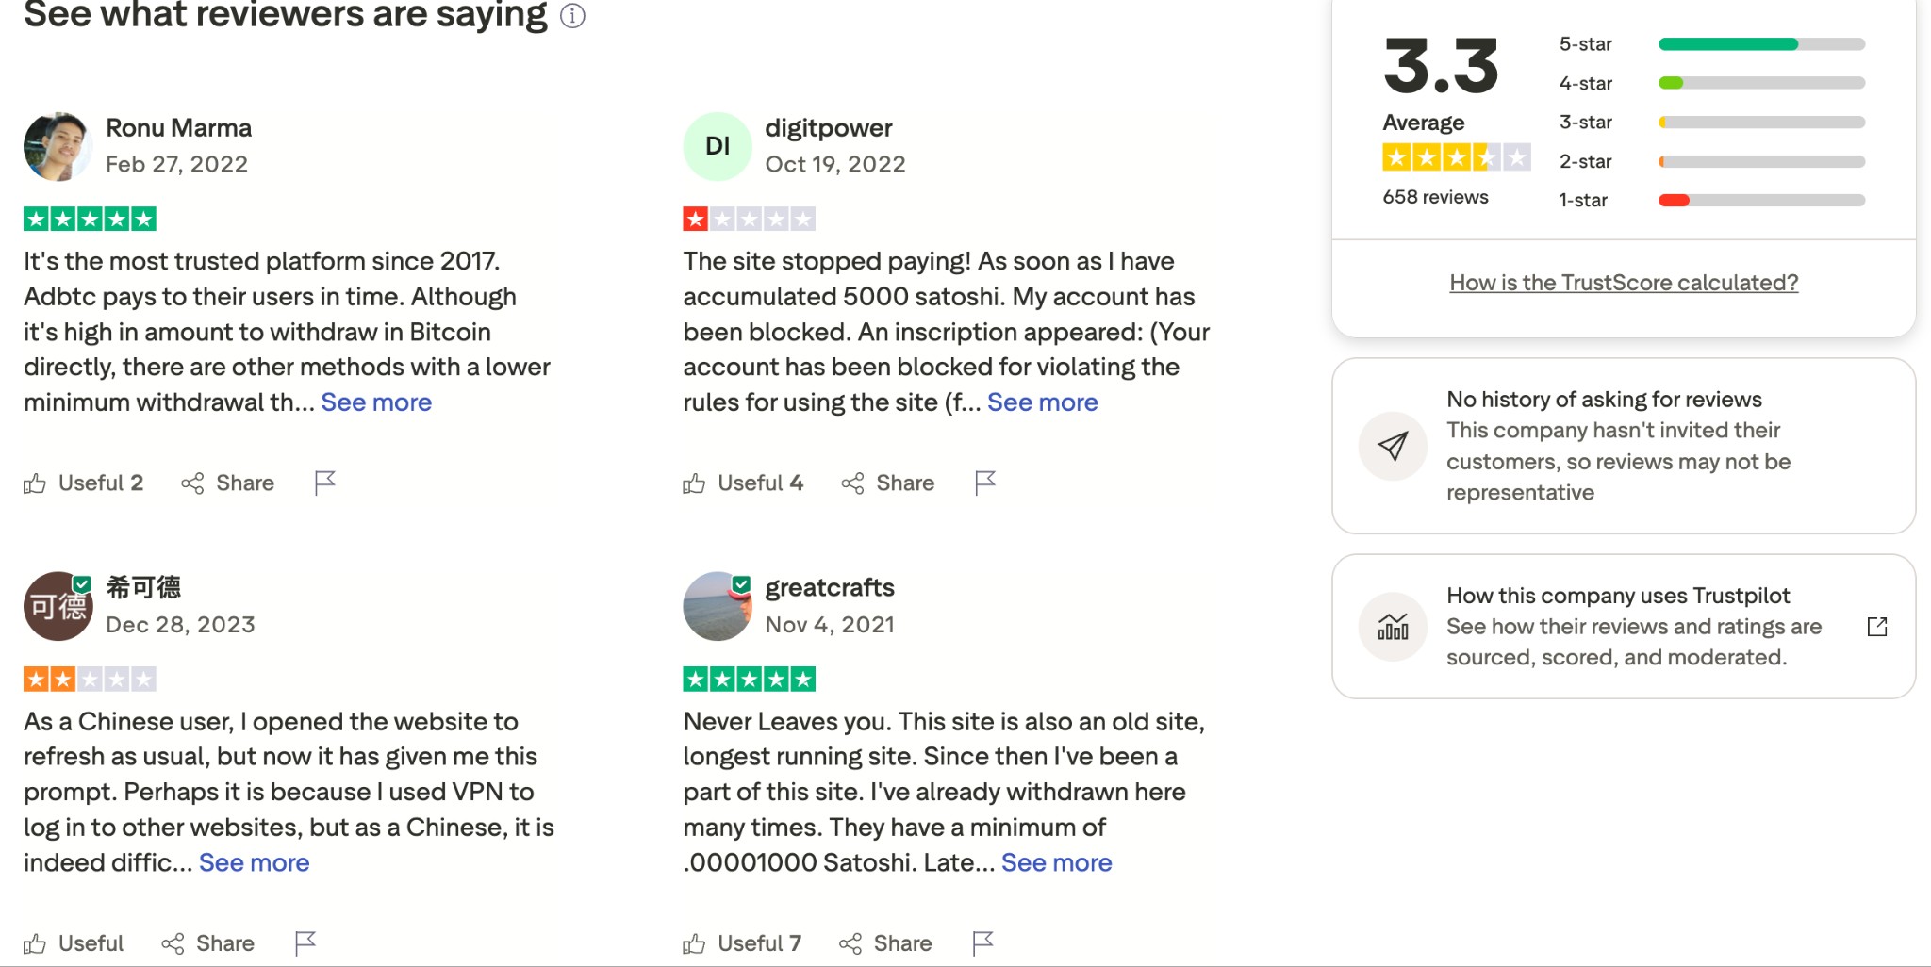The width and height of the screenshot is (1931, 967).
Task: Flag Ronu Marma's review
Action: coord(324,483)
